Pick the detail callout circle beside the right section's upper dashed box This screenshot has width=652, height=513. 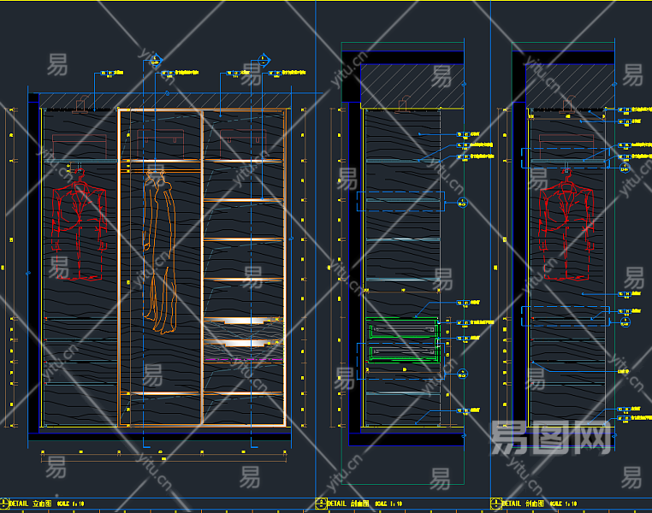pyautogui.click(x=625, y=168)
